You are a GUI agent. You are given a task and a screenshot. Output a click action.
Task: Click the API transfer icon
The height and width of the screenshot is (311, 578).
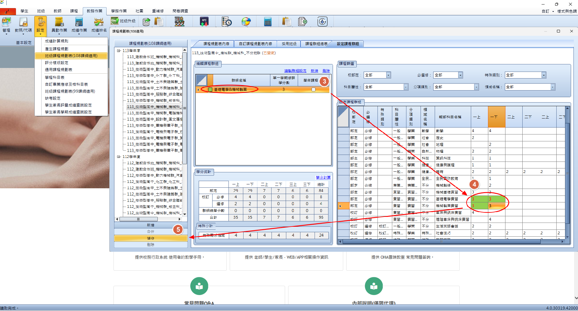[x=204, y=22]
